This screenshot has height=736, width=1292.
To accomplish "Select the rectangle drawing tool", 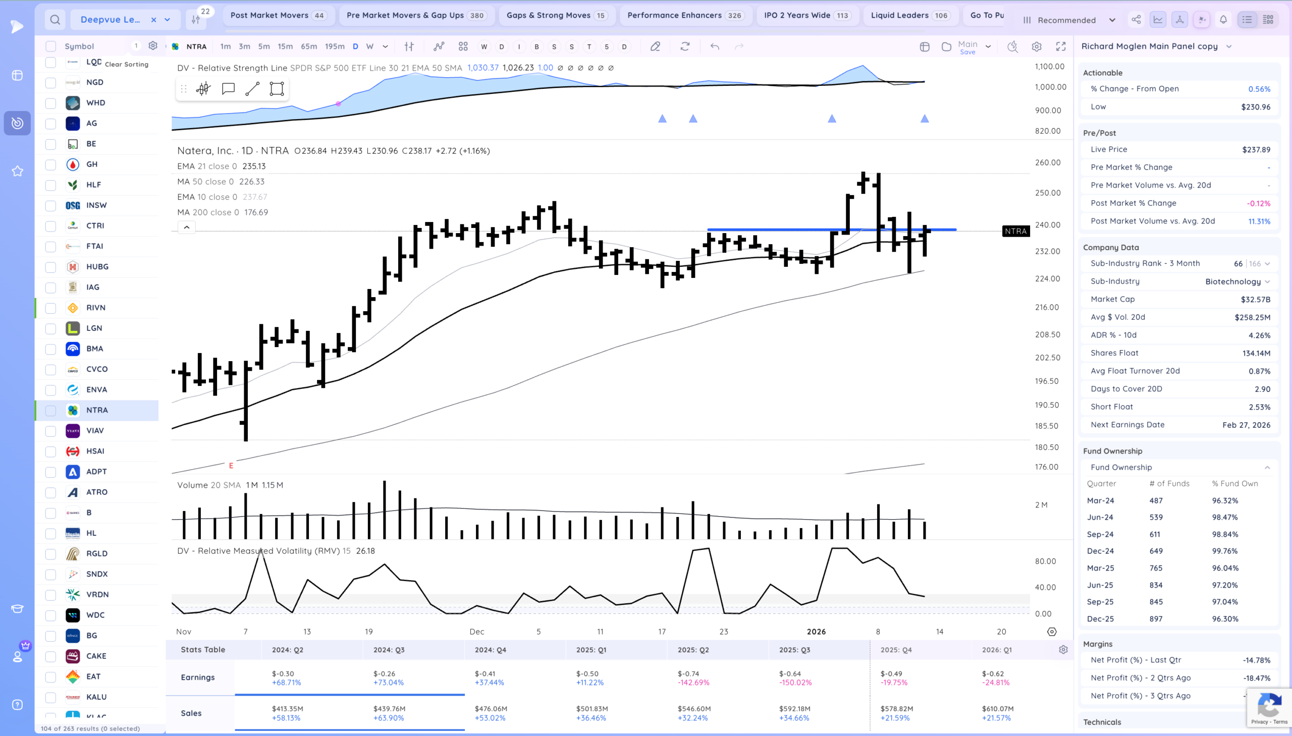I will pyautogui.click(x=277, y=89).
